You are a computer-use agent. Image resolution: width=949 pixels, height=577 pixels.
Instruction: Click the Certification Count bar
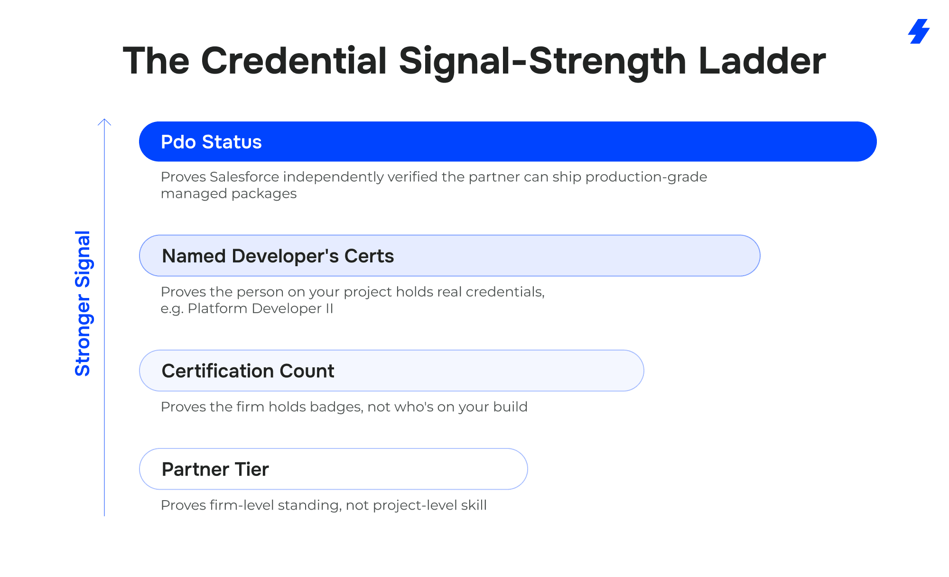pyautogui.click(x=391, y=371)
